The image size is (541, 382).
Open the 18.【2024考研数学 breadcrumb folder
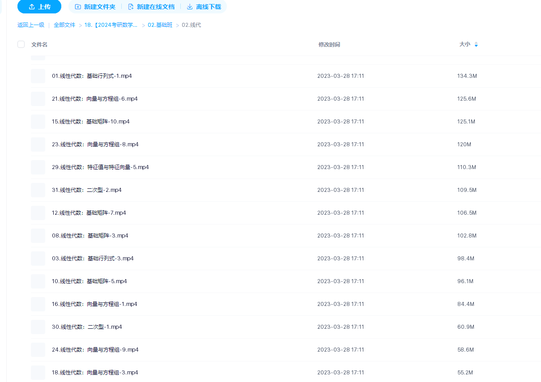pyautogui.click(x=111, y=25)
